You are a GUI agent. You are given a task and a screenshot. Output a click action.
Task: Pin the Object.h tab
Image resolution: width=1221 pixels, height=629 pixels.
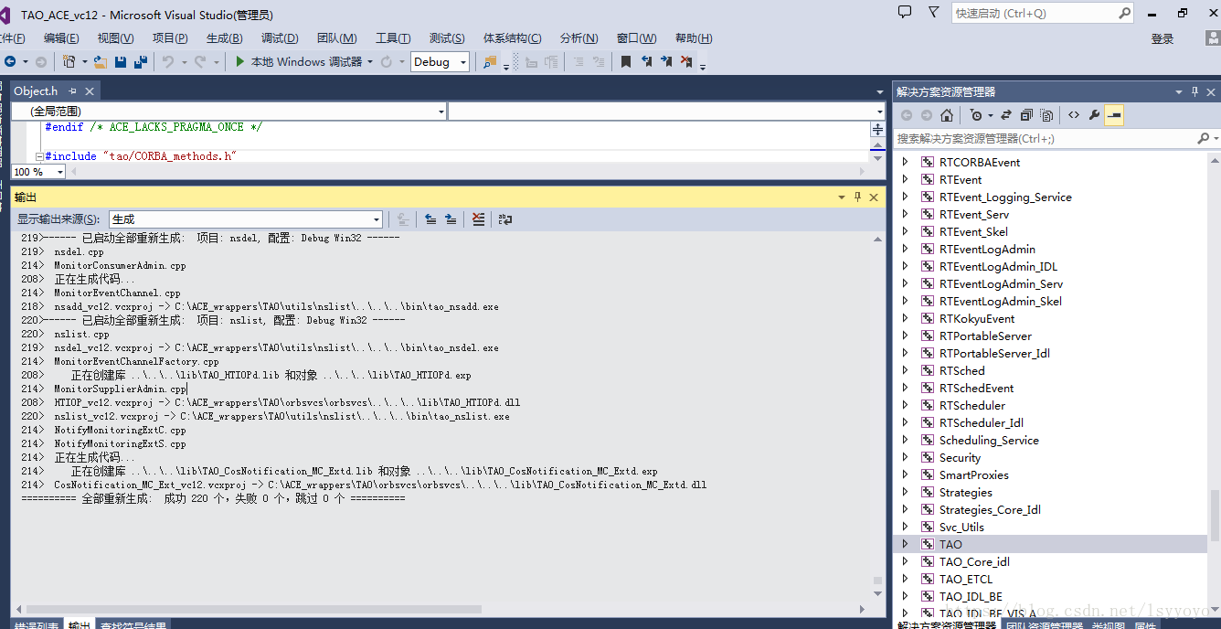[73, 91]
